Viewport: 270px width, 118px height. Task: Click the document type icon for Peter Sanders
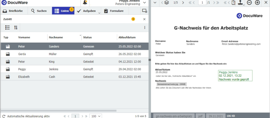[8, 47]
